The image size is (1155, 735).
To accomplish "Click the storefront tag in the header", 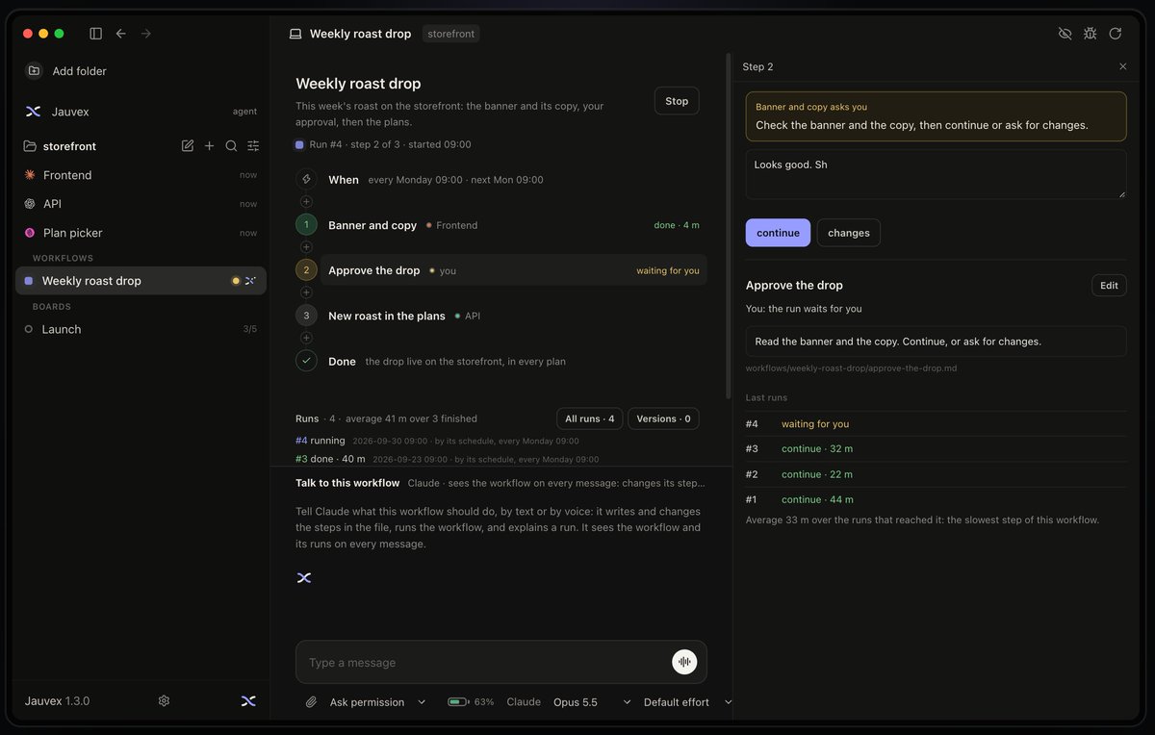I will pyautogui.click(x=451, y=34).
